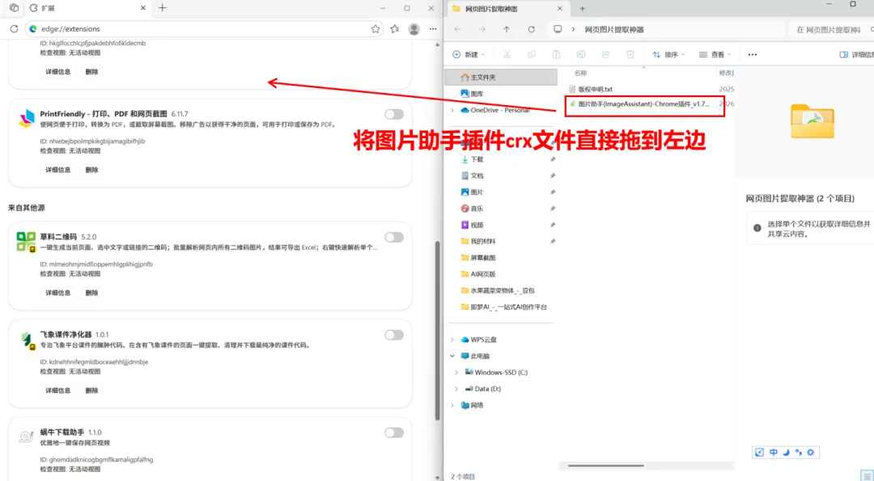The image size is (874, 481).
Task: Click the moon icon on IME toolbar
Action: (786, 453)
